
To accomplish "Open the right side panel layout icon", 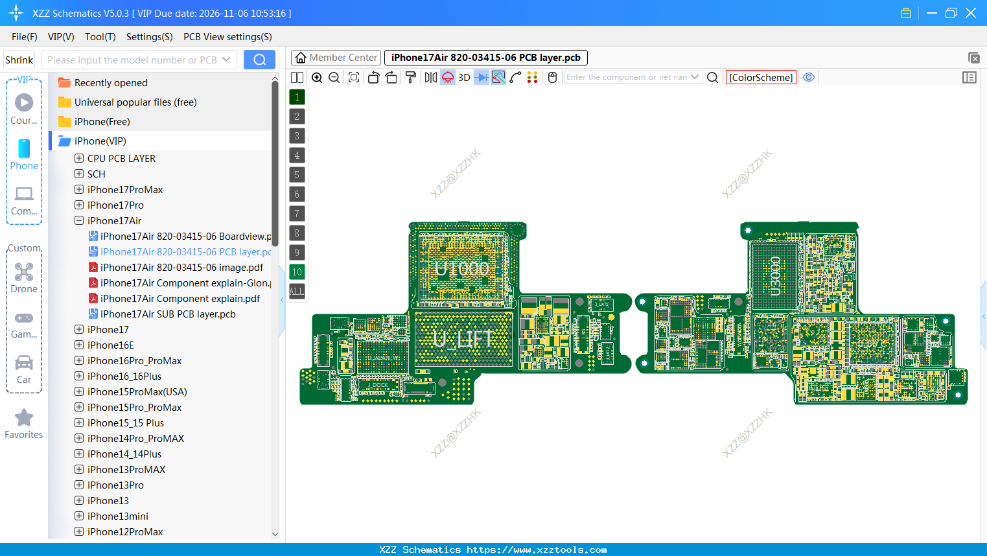I will (970, 77).
